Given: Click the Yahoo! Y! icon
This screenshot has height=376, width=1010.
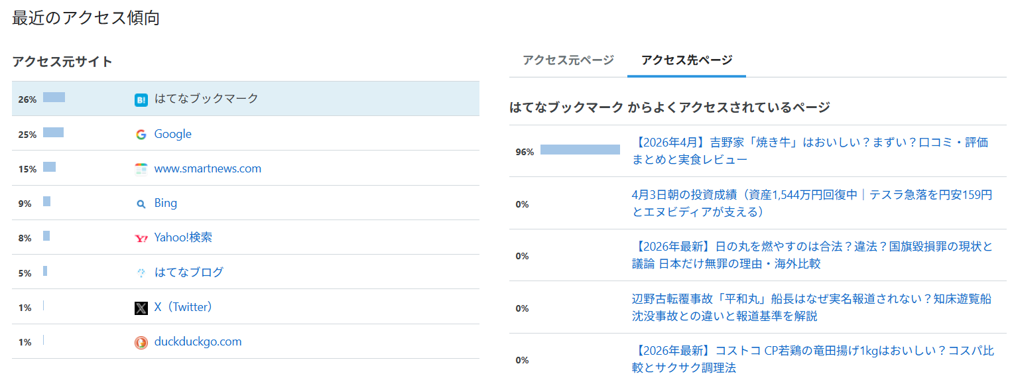Looking at the screenshot, I should [141, 238].
